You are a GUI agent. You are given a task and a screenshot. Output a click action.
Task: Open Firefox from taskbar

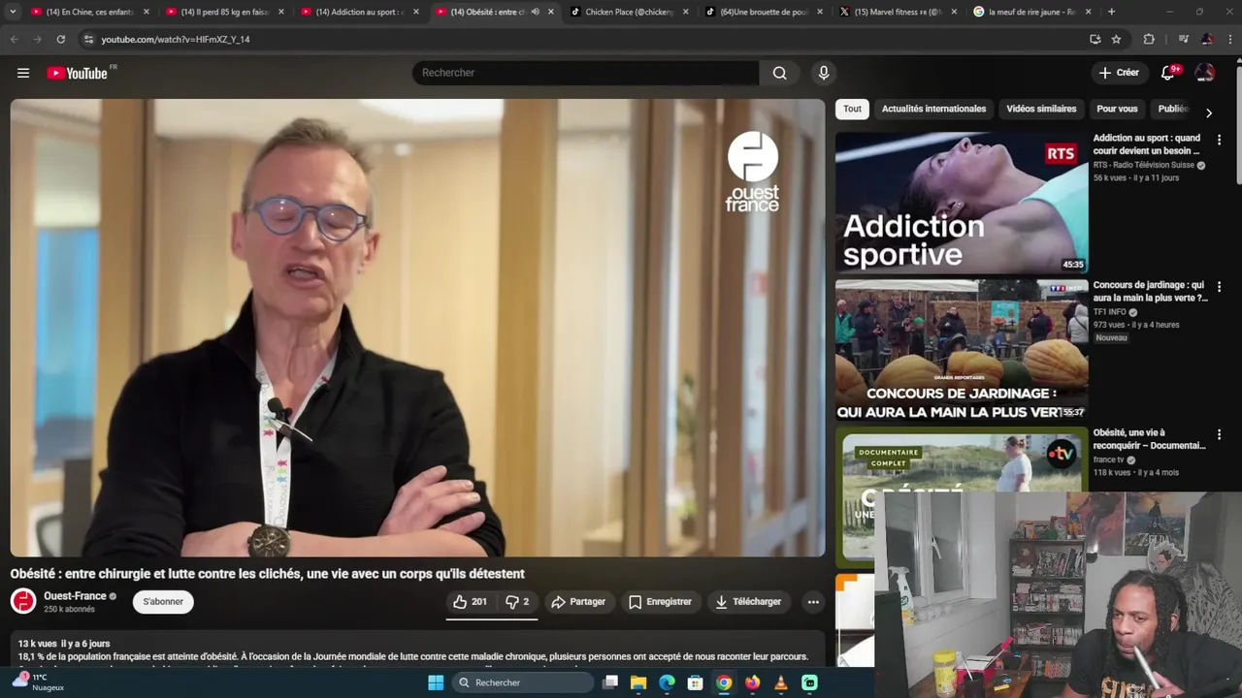tap(752, 682)
